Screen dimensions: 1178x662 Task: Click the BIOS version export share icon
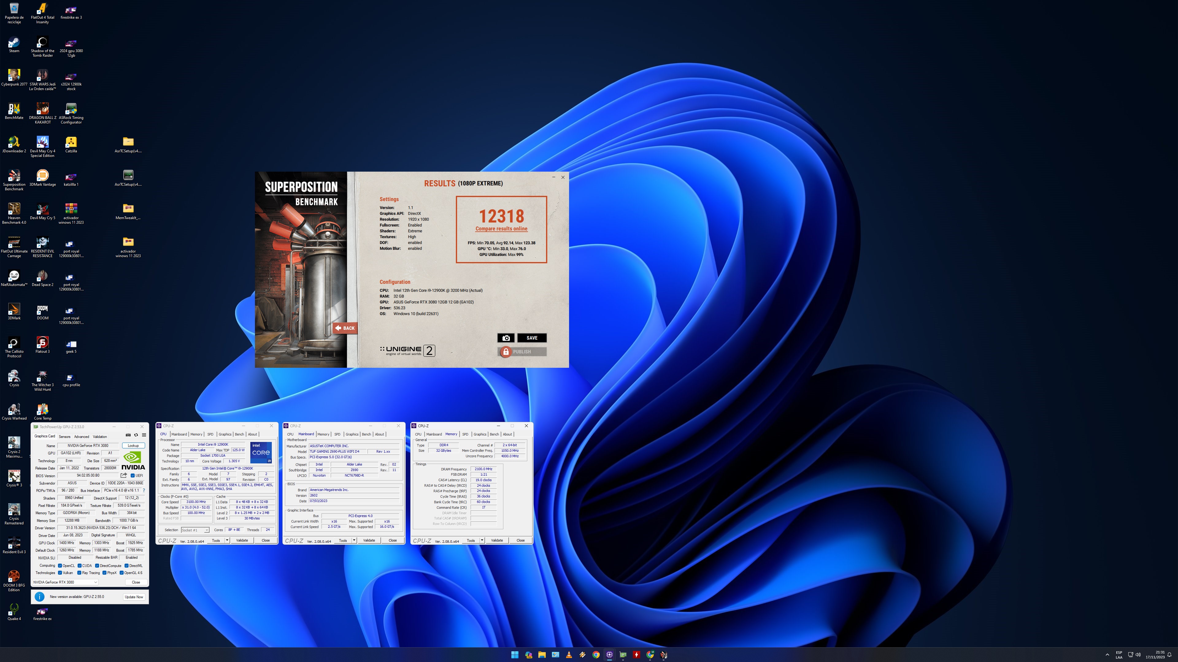coord(123,475)
